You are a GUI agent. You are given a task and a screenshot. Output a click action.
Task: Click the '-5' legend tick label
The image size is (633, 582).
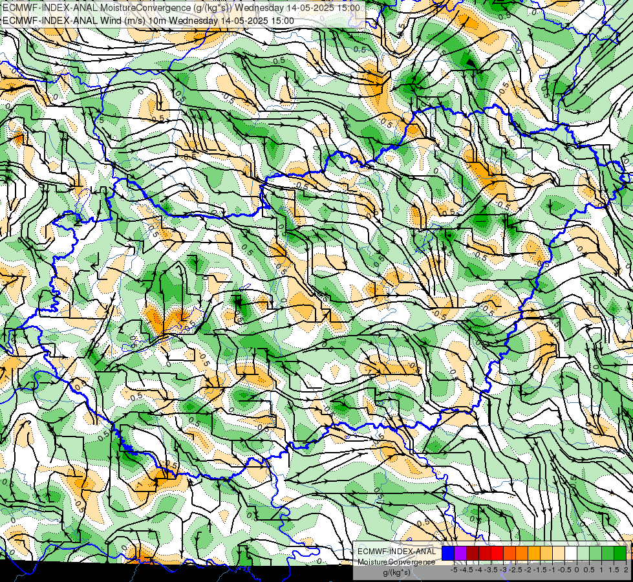[454, 570]
